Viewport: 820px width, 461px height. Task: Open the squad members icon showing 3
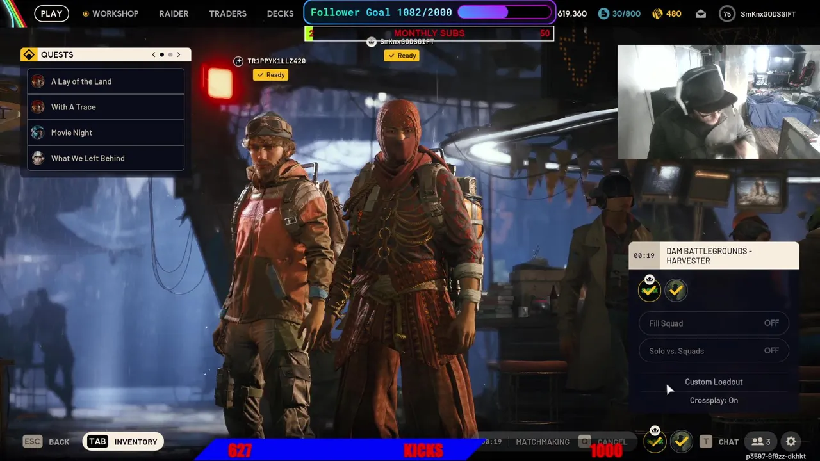761,441
